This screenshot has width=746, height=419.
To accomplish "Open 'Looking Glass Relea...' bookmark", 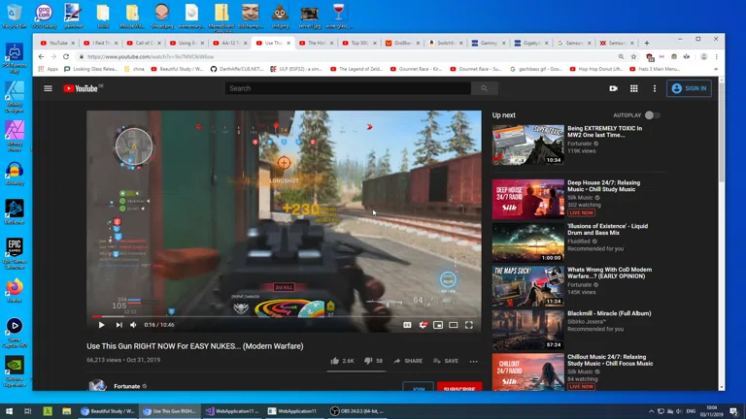I will (x=90, y=69).
